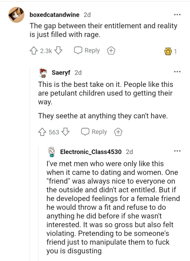Image resolution: width=190 pixels, height=261 pixels.
Task: Open boxedcatandwine's cat avatar
Action: tap(16, 15)
